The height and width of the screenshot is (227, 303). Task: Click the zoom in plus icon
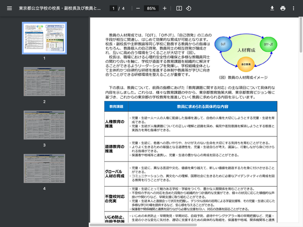point(165,8)
